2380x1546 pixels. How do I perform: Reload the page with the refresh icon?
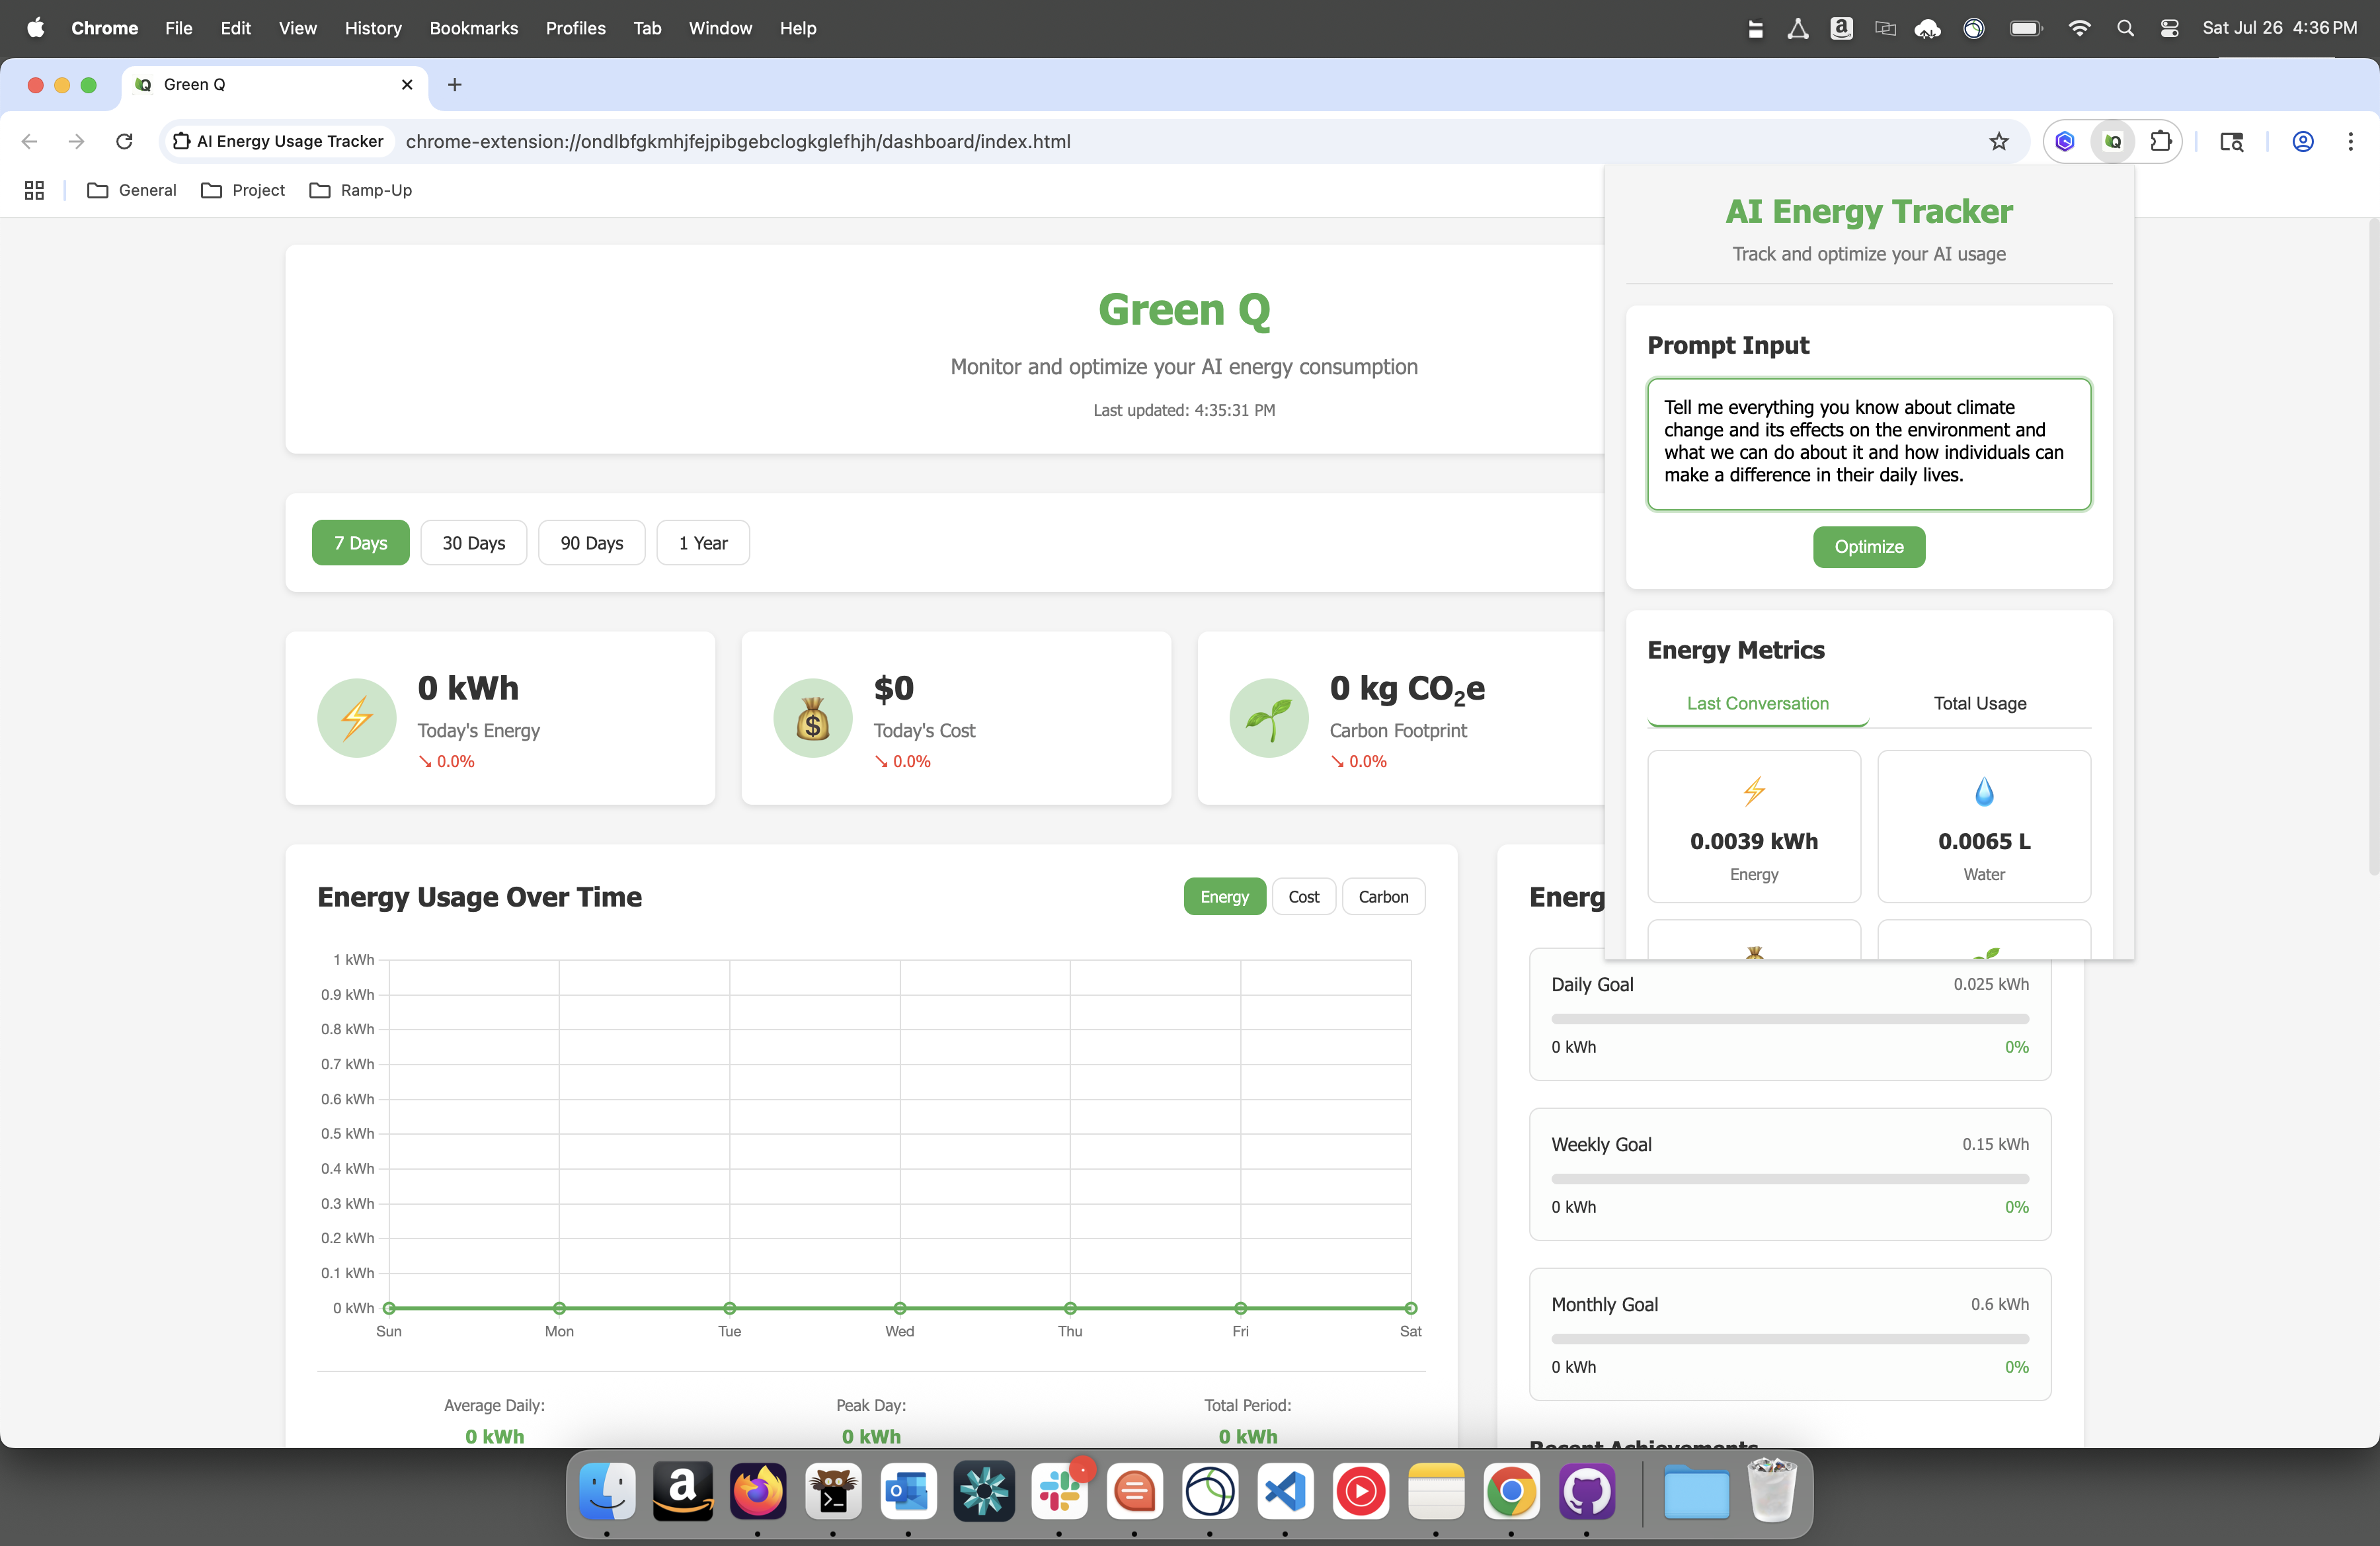pyautogui.click(x=124, y=142)
